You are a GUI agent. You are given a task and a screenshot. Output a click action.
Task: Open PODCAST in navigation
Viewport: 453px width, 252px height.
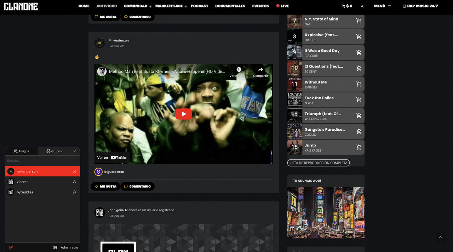pyautogui.click(x=199, y=6)
